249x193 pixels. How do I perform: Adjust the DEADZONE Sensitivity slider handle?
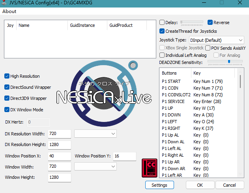pos(229,62)
